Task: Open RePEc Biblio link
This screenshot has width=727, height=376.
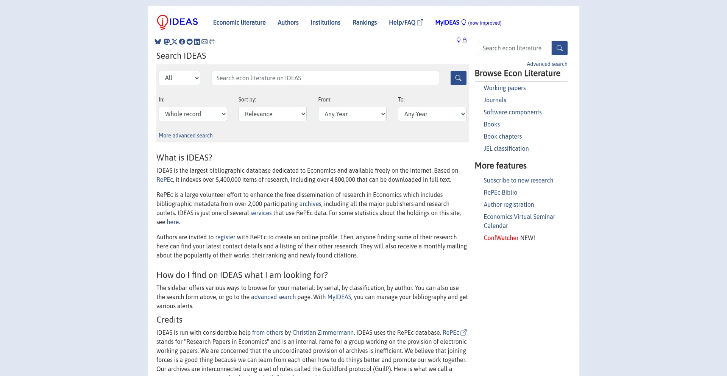Action: [x=501, y=192]
